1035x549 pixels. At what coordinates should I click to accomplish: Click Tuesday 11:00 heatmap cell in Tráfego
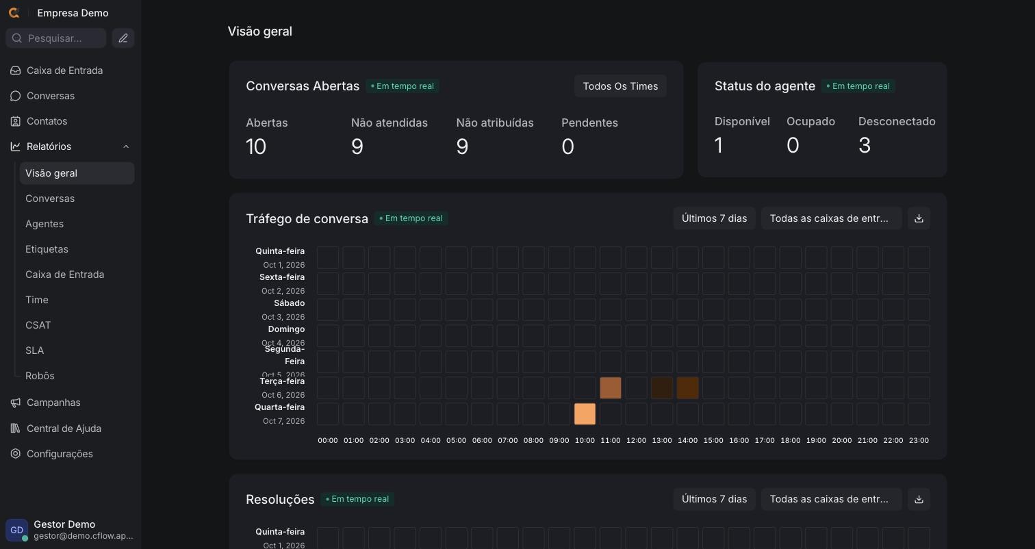coord(611,388)
